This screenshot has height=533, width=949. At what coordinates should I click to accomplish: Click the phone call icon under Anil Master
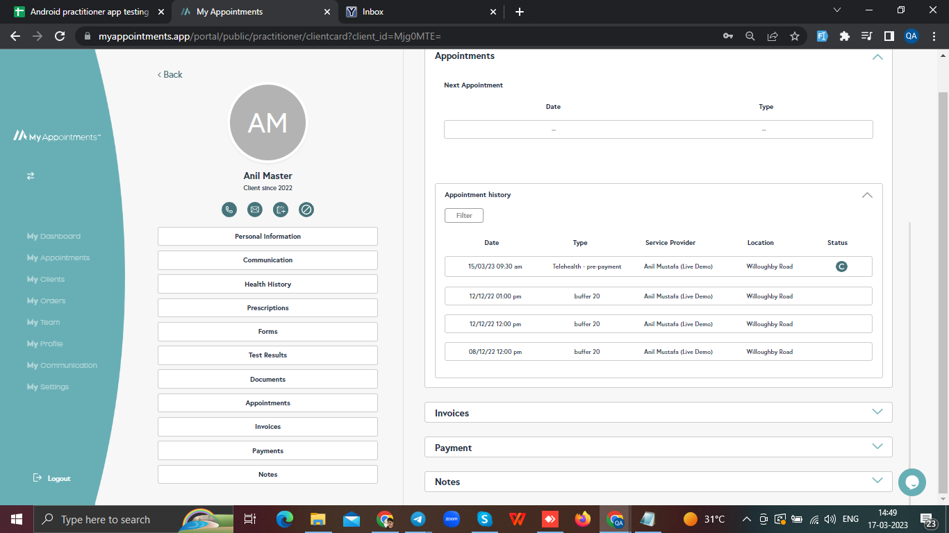pyautogui.click(x=229, y=210)
